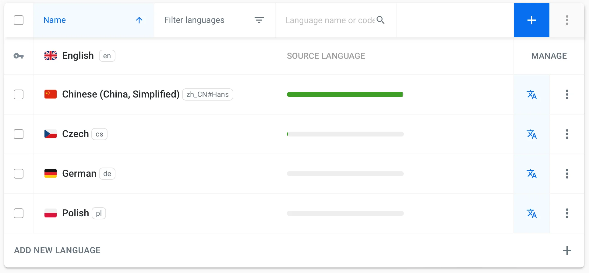Tick the German language checkbox

(19, 174)
